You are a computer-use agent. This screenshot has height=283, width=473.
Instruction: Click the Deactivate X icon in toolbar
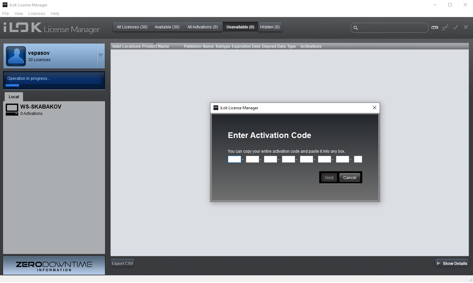pos(466,27)
